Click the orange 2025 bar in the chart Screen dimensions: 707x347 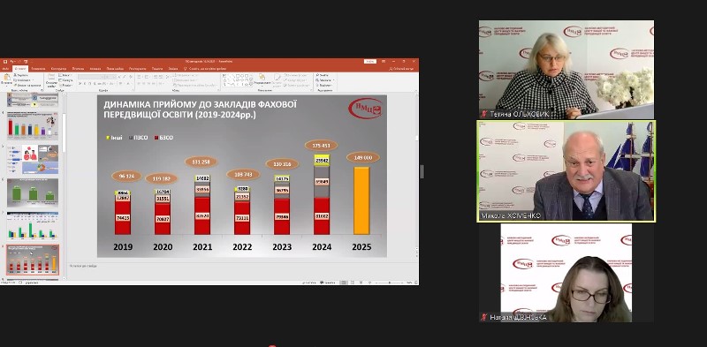pos(361,200)
